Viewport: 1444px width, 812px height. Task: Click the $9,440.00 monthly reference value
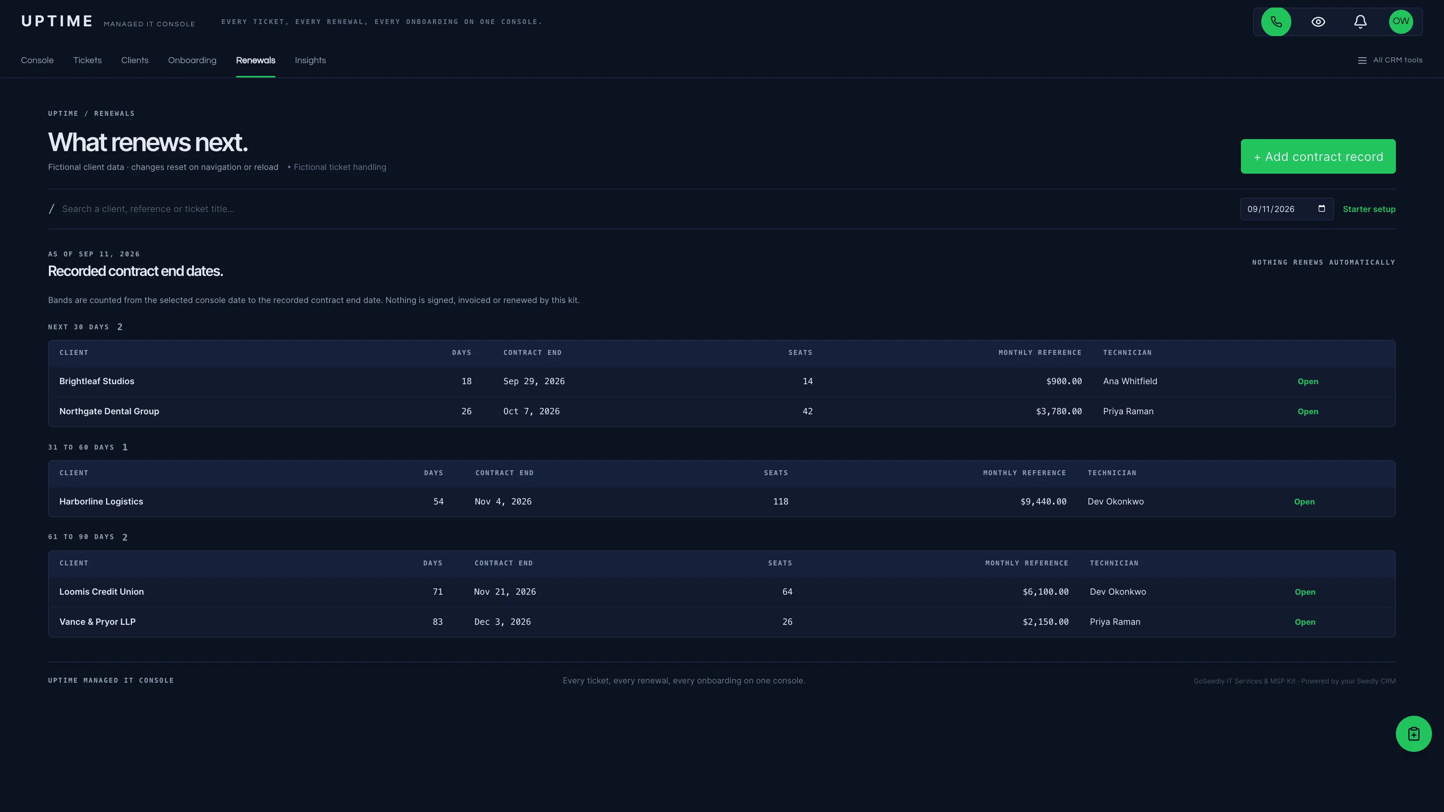tap(1043, 501)
